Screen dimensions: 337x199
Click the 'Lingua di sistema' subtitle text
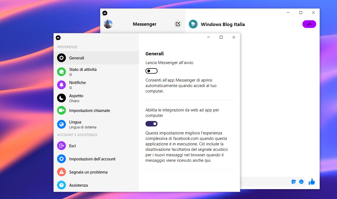(x=83, y=127)
